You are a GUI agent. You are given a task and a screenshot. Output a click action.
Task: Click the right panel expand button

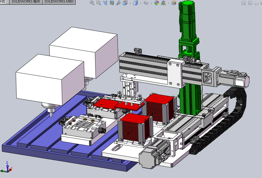tap(250, 3)
